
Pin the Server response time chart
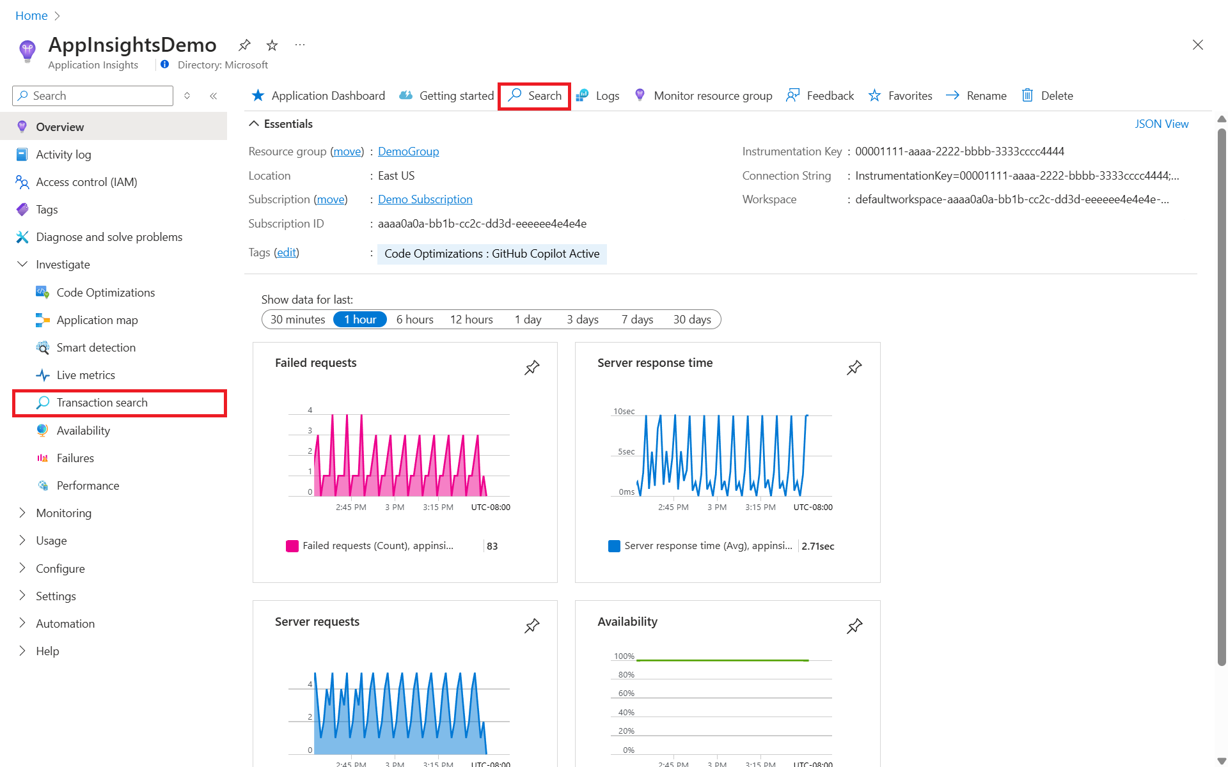pyautogui.click(x=854, y=368)
